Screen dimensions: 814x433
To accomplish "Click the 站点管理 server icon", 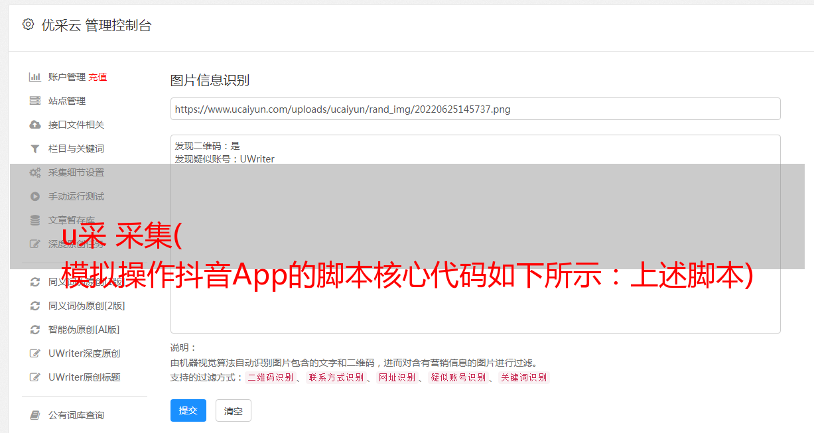I will [x=35, y=101].
